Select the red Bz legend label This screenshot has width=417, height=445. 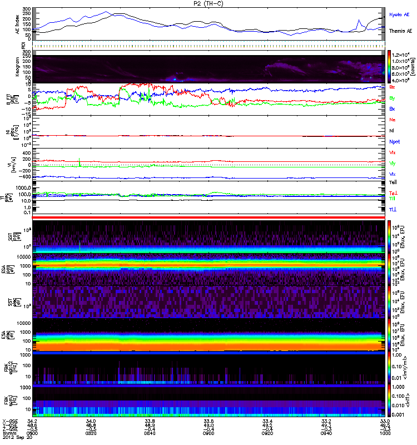pyautogui.click(x=393, y=87)
